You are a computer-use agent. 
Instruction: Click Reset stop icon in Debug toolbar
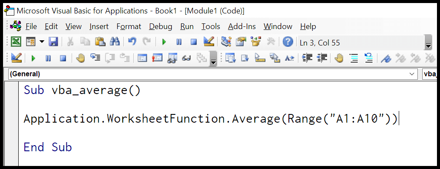[63, 58]
